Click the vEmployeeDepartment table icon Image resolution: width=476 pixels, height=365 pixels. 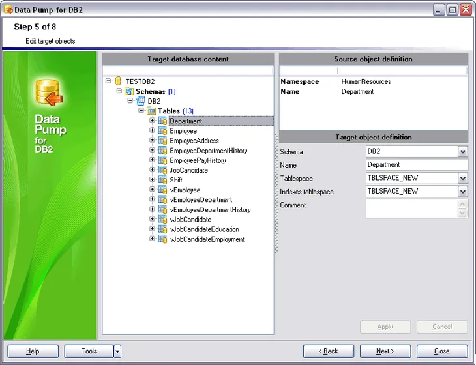[x=163, y=199]
